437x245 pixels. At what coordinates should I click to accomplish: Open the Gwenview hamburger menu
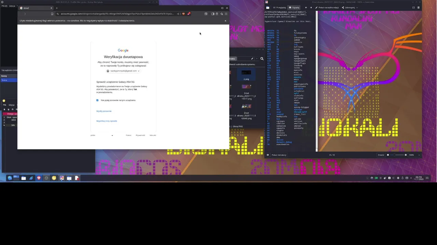419,7
